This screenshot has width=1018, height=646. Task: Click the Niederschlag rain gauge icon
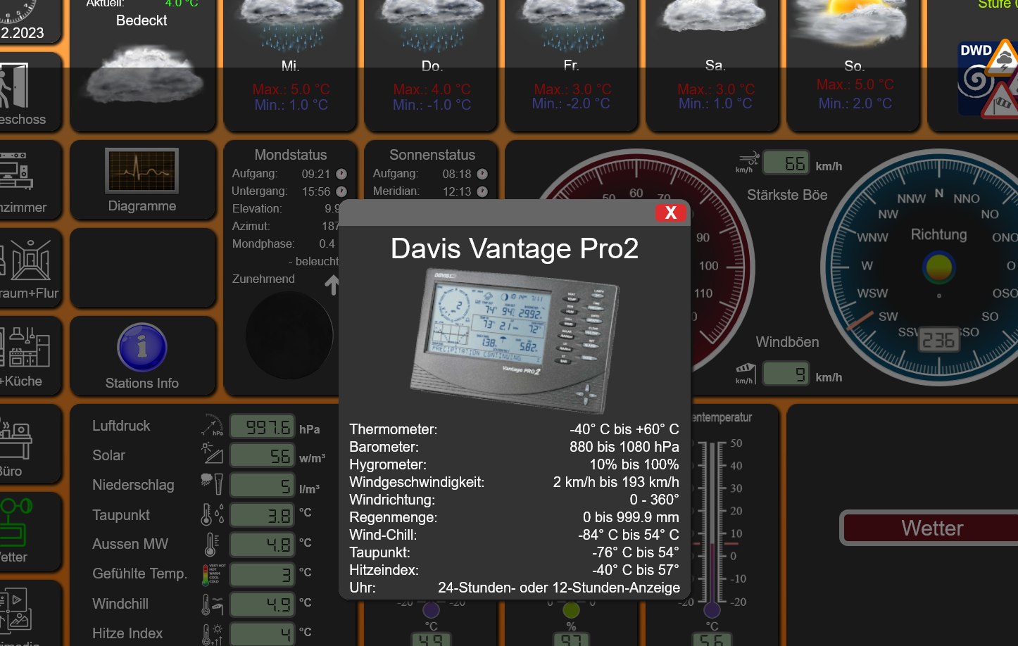tap(212, 484)
